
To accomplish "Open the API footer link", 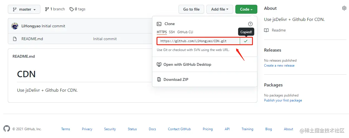I will click(227, 129).
